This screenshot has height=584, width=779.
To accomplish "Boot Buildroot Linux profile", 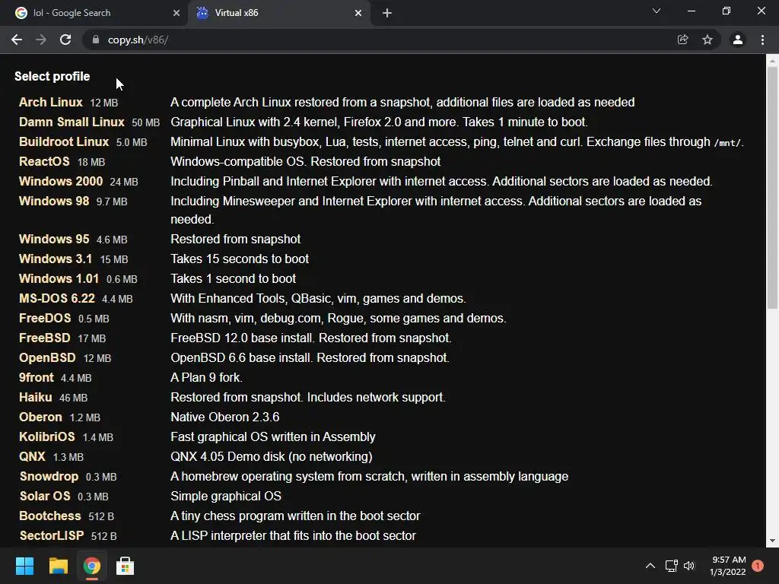I will [64, 142].
